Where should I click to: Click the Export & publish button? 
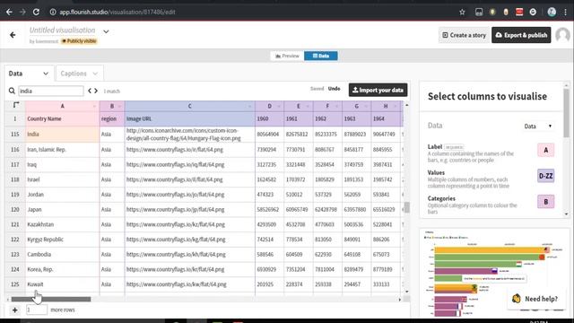521,35
